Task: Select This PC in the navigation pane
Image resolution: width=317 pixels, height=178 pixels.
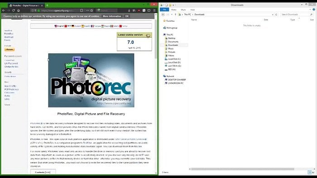Action: point(168,35)
